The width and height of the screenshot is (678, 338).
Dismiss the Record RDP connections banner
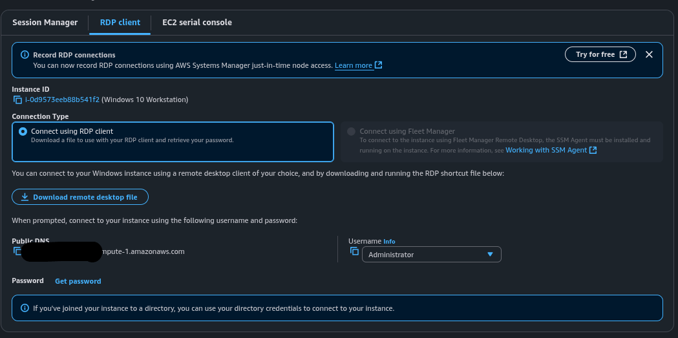tap(649, 54)
